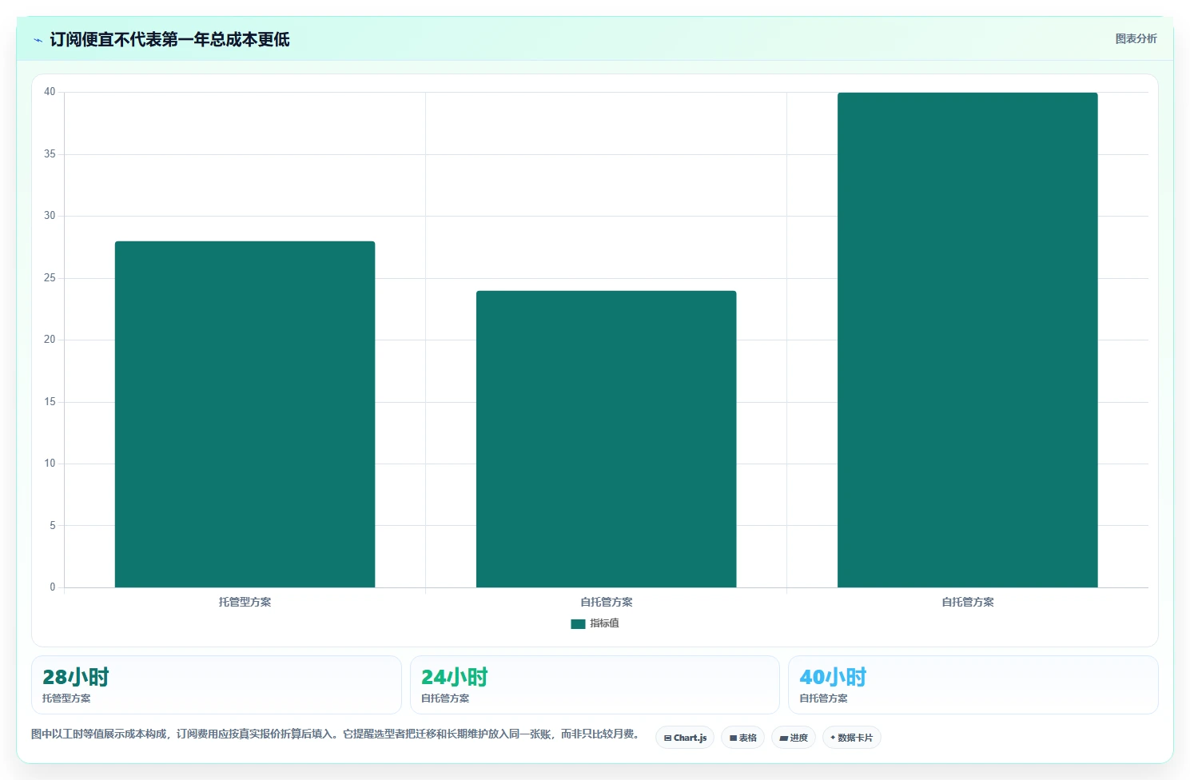The height and width of the screenshot is (780, 1190).
Task: Toggle the 指标值 legend color box
Action: (578, 624)
